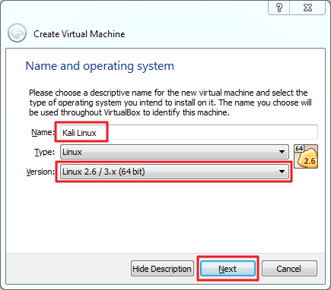Cancel the virtual machine creation

[x=289, y=269]
